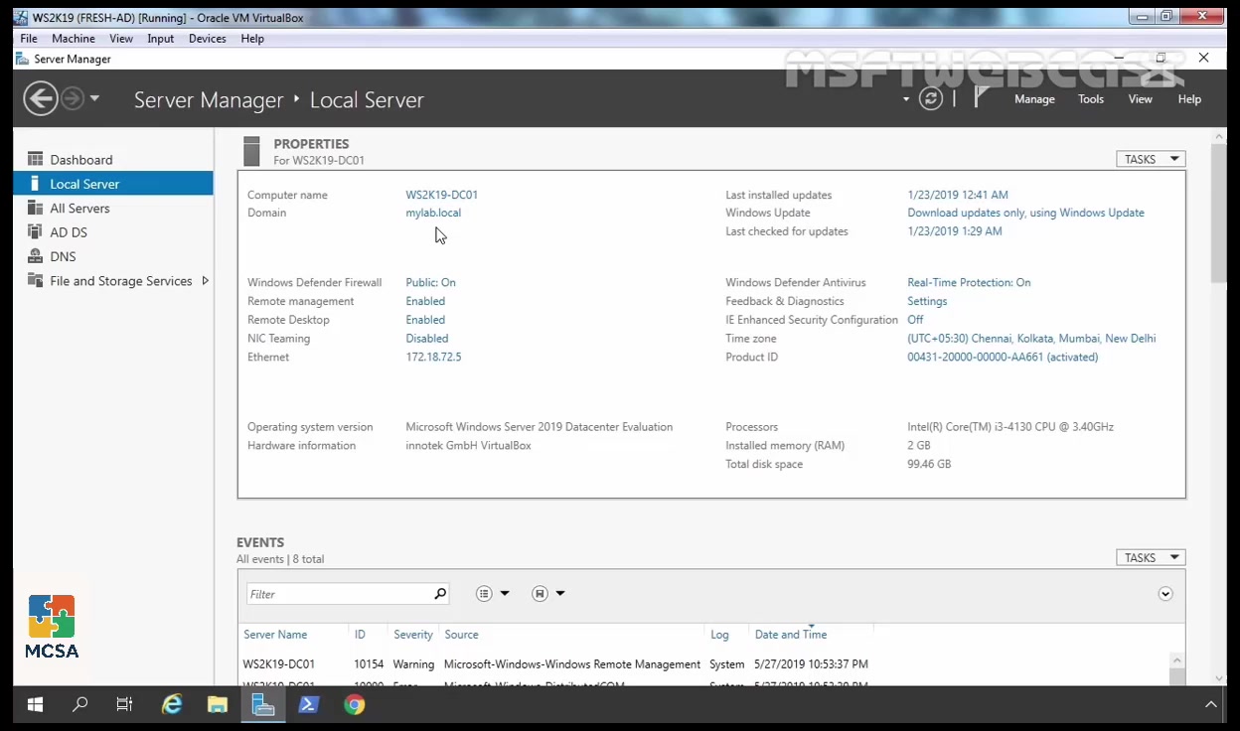Viewport: 1240px width, 731px height.
Task: Open Google Chrome from the taskbar
Action: tap(355, 705)
